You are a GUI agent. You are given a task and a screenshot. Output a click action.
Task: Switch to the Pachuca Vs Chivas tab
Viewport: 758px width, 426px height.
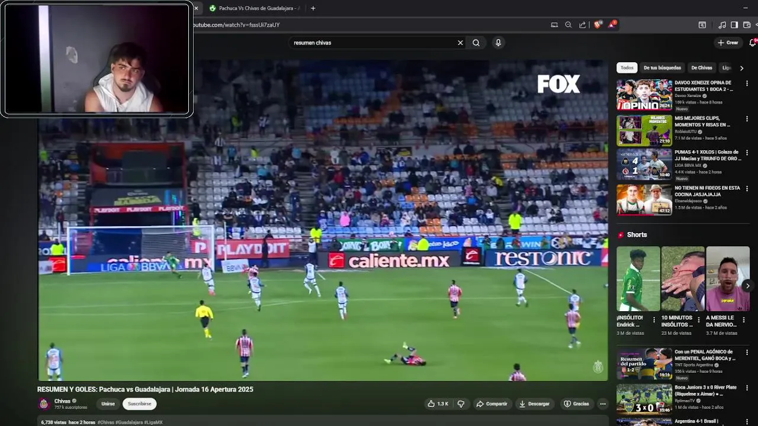coord(255,8)
